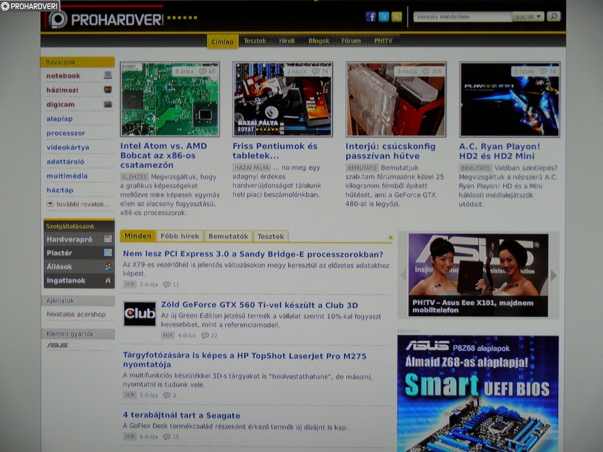Expand további rovatok list
The image size is (603, 452).
pyautogui.click(x=78, y=204)
